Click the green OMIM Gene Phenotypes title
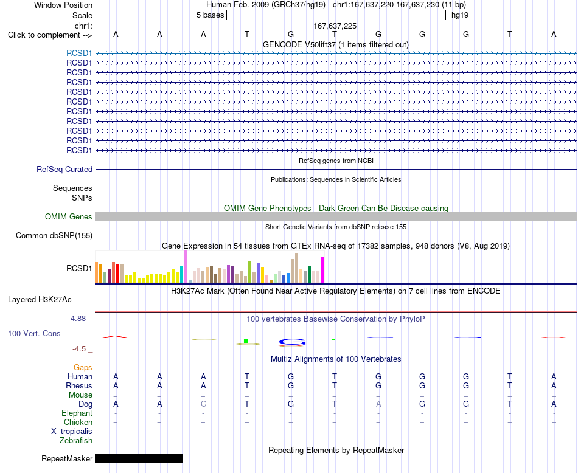The image size is (578, 473). click(336, 208)
